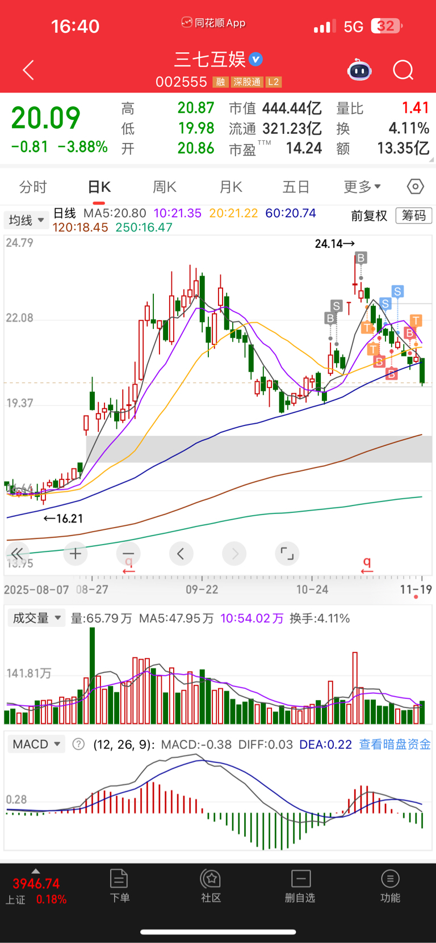Tap the 筹码 chip distribution button
Image resolution: width=436 pixels, height=943 pixels.
point(414,216)
